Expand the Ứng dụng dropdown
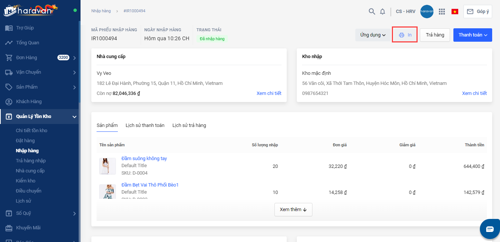This screenshot has height=242, width=500. (372, 35)
